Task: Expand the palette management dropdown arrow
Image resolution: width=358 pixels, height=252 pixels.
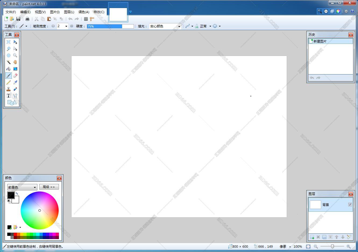Action: [20, 228]
